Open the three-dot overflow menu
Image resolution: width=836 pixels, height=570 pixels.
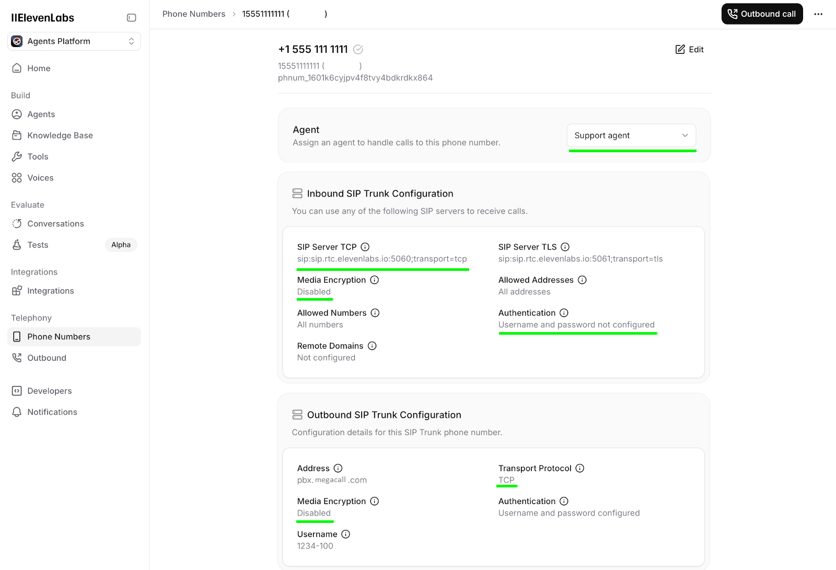(818, 14)
